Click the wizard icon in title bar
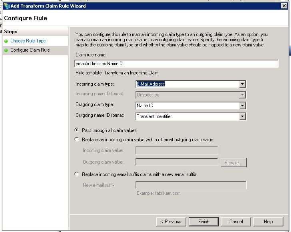Viewport: 291px width, 232px height. pos(6,6)
